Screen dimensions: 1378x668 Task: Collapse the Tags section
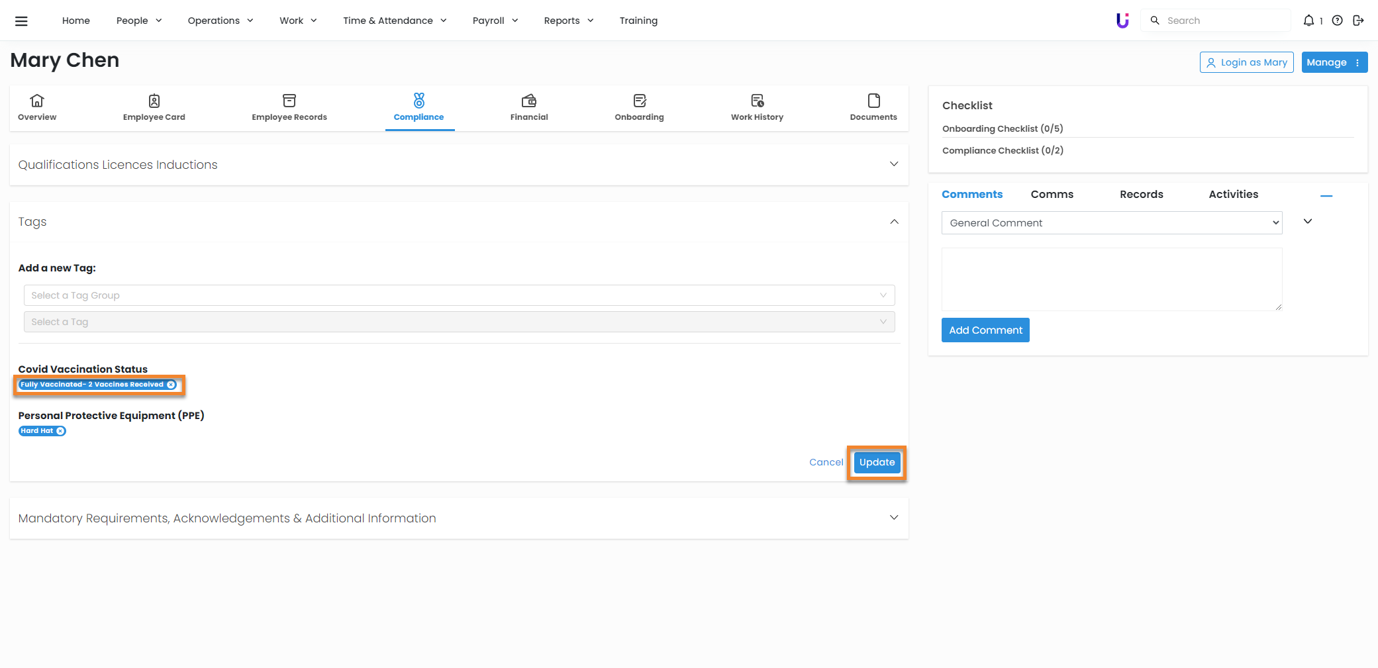894,222
